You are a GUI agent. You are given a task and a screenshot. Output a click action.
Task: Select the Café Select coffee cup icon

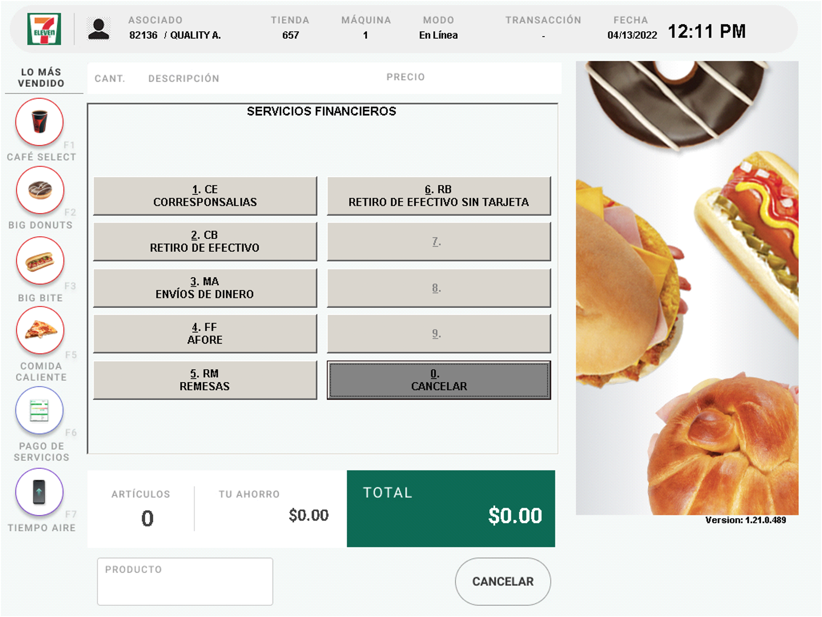pos(39,122)
